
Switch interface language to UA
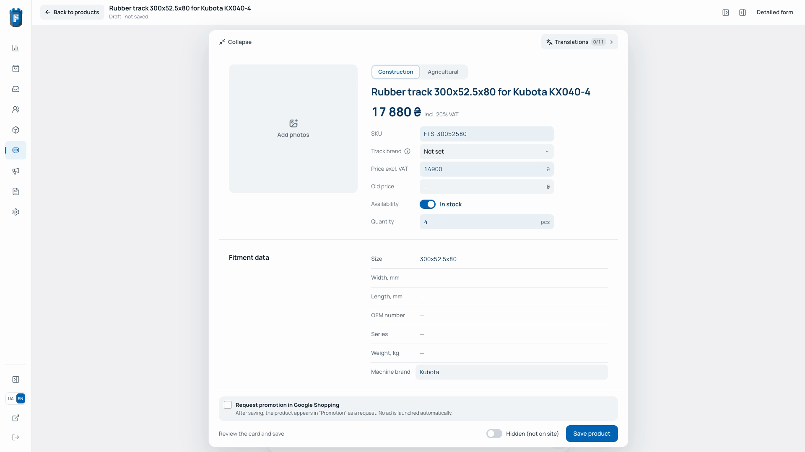10,399
